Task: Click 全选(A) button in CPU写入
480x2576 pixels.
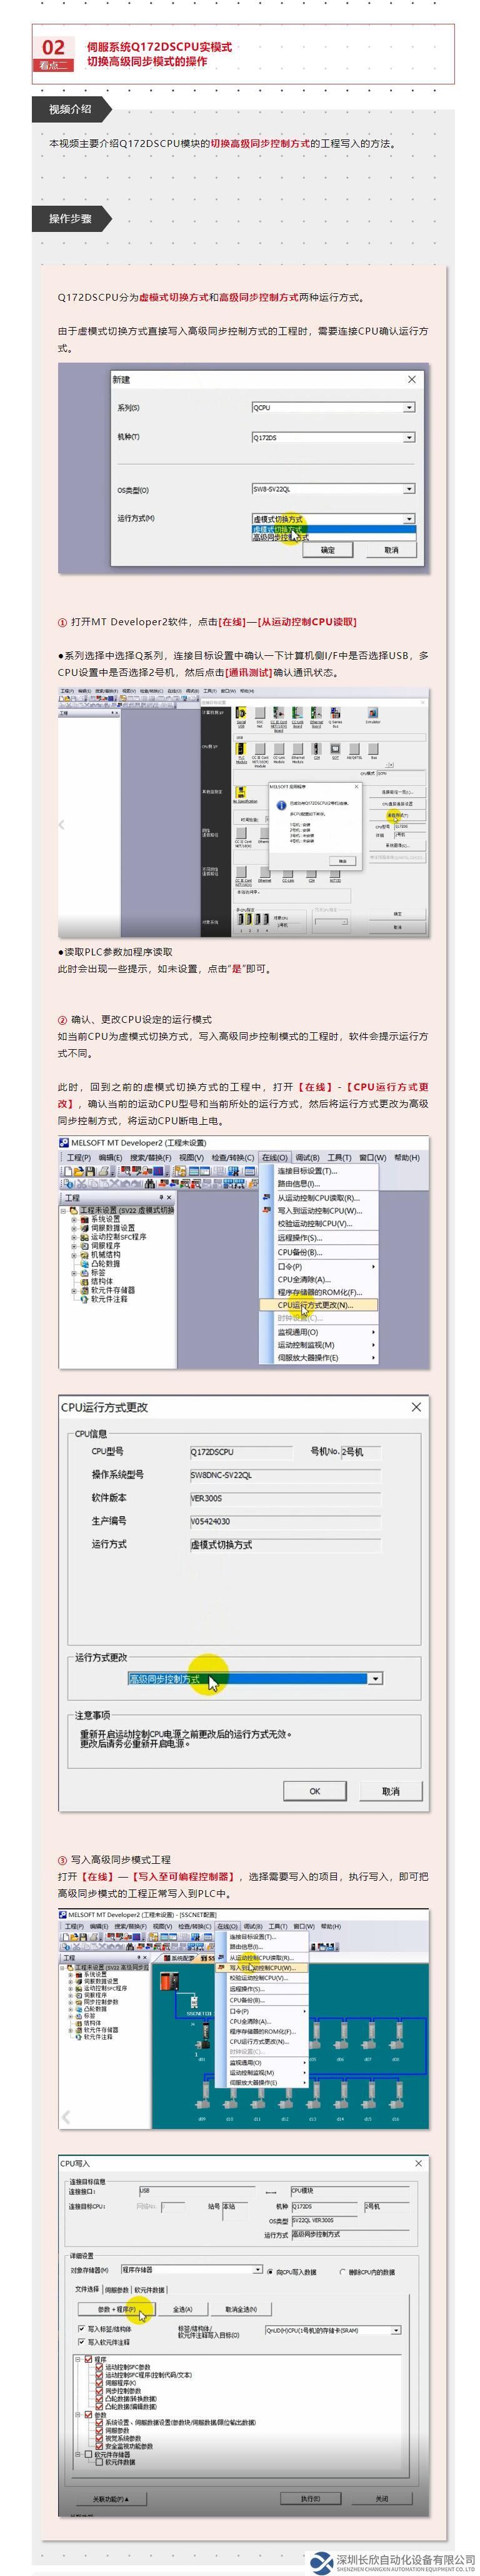Action: tap(182, 2309)
